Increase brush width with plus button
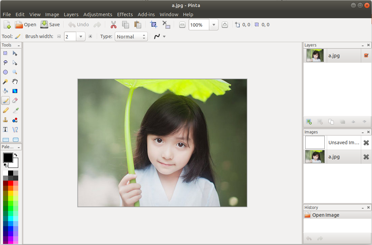This screenshot has height=245, width=372. (x=90, y=36)
